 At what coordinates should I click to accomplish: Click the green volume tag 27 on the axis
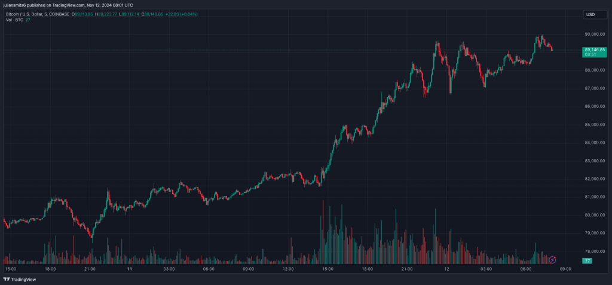tap(587, 261)
